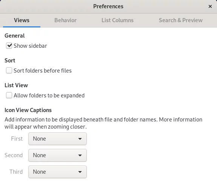Open the Second caption 'None' combo box
The height and width of the screenshot is (182, 217).
(57, 155)
